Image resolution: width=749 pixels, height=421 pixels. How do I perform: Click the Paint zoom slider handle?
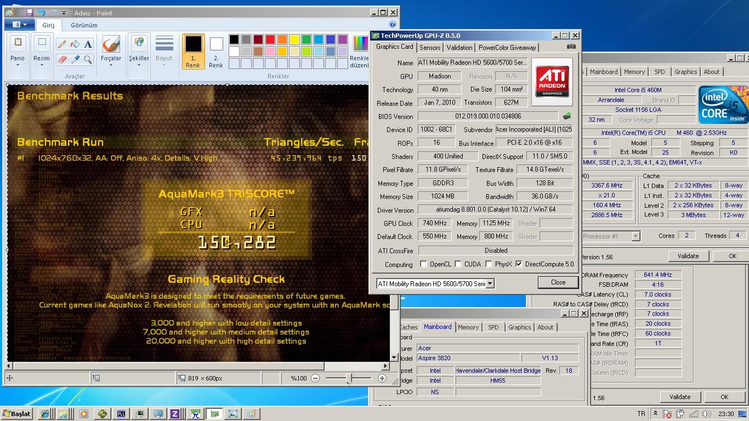click(x=349, y=378)
